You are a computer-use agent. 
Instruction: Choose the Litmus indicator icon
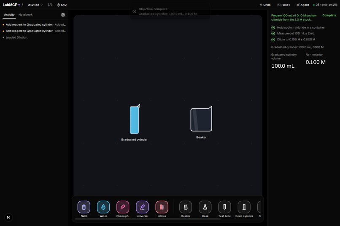click(x=162, y=207)
